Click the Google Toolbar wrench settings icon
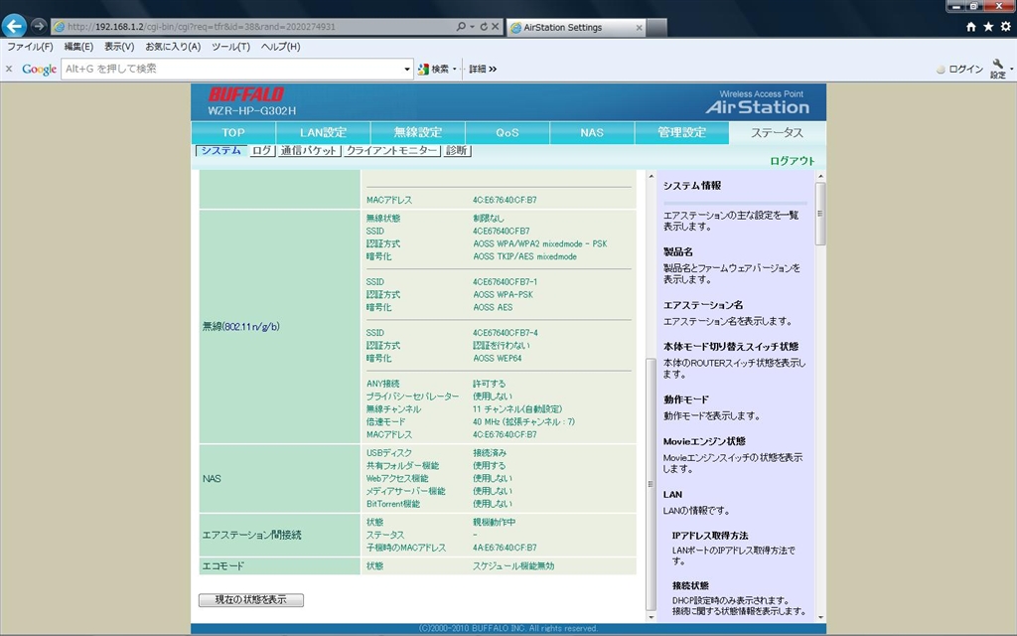1017x636 pixels. click(x=997, y=68)
